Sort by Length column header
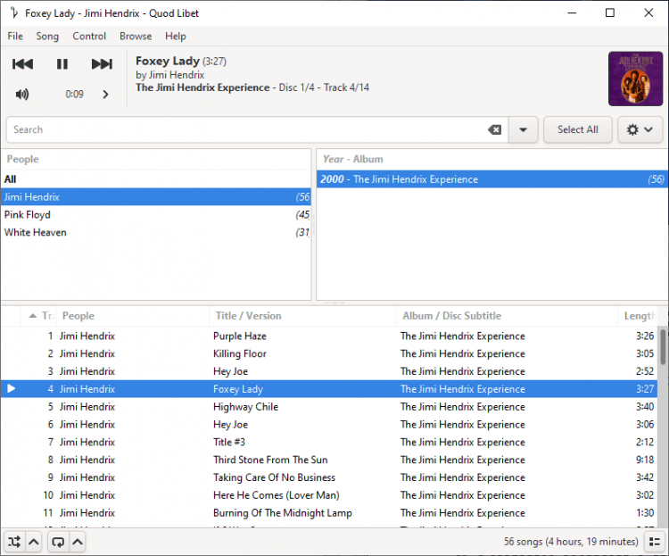 click(x=639, y=316)
